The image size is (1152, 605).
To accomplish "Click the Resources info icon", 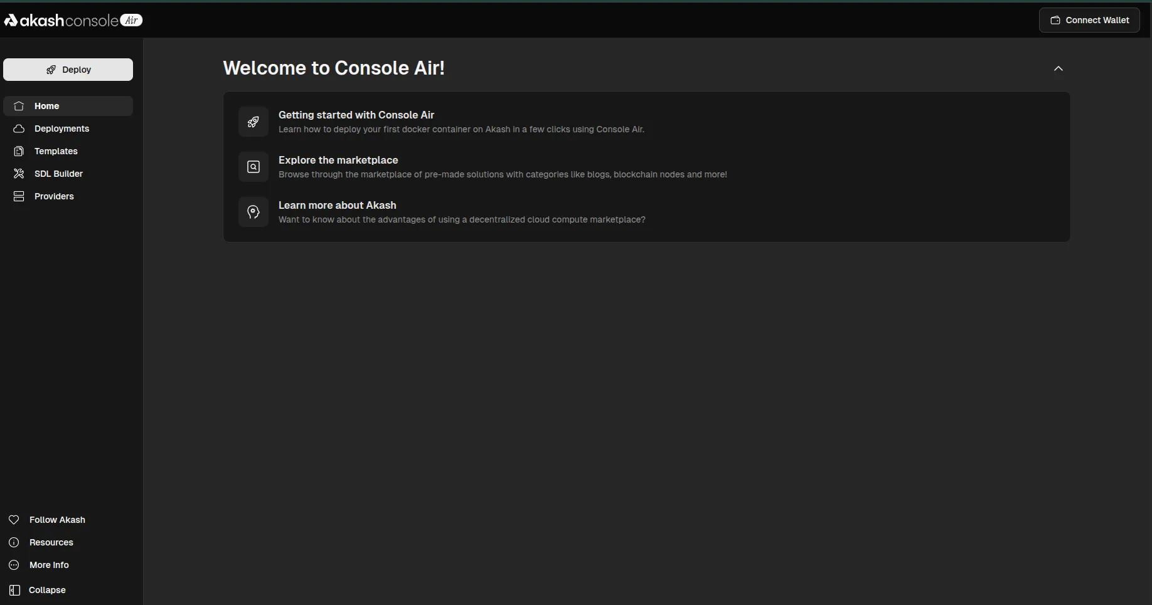I will pyautogui.click(x=14, y=542).
